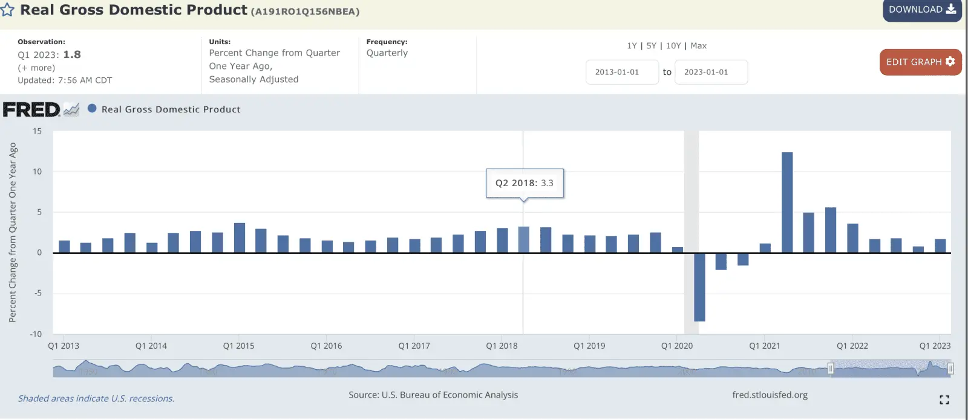
Task: Click the end date field 2023-01-01
Action: click(710, 72)
